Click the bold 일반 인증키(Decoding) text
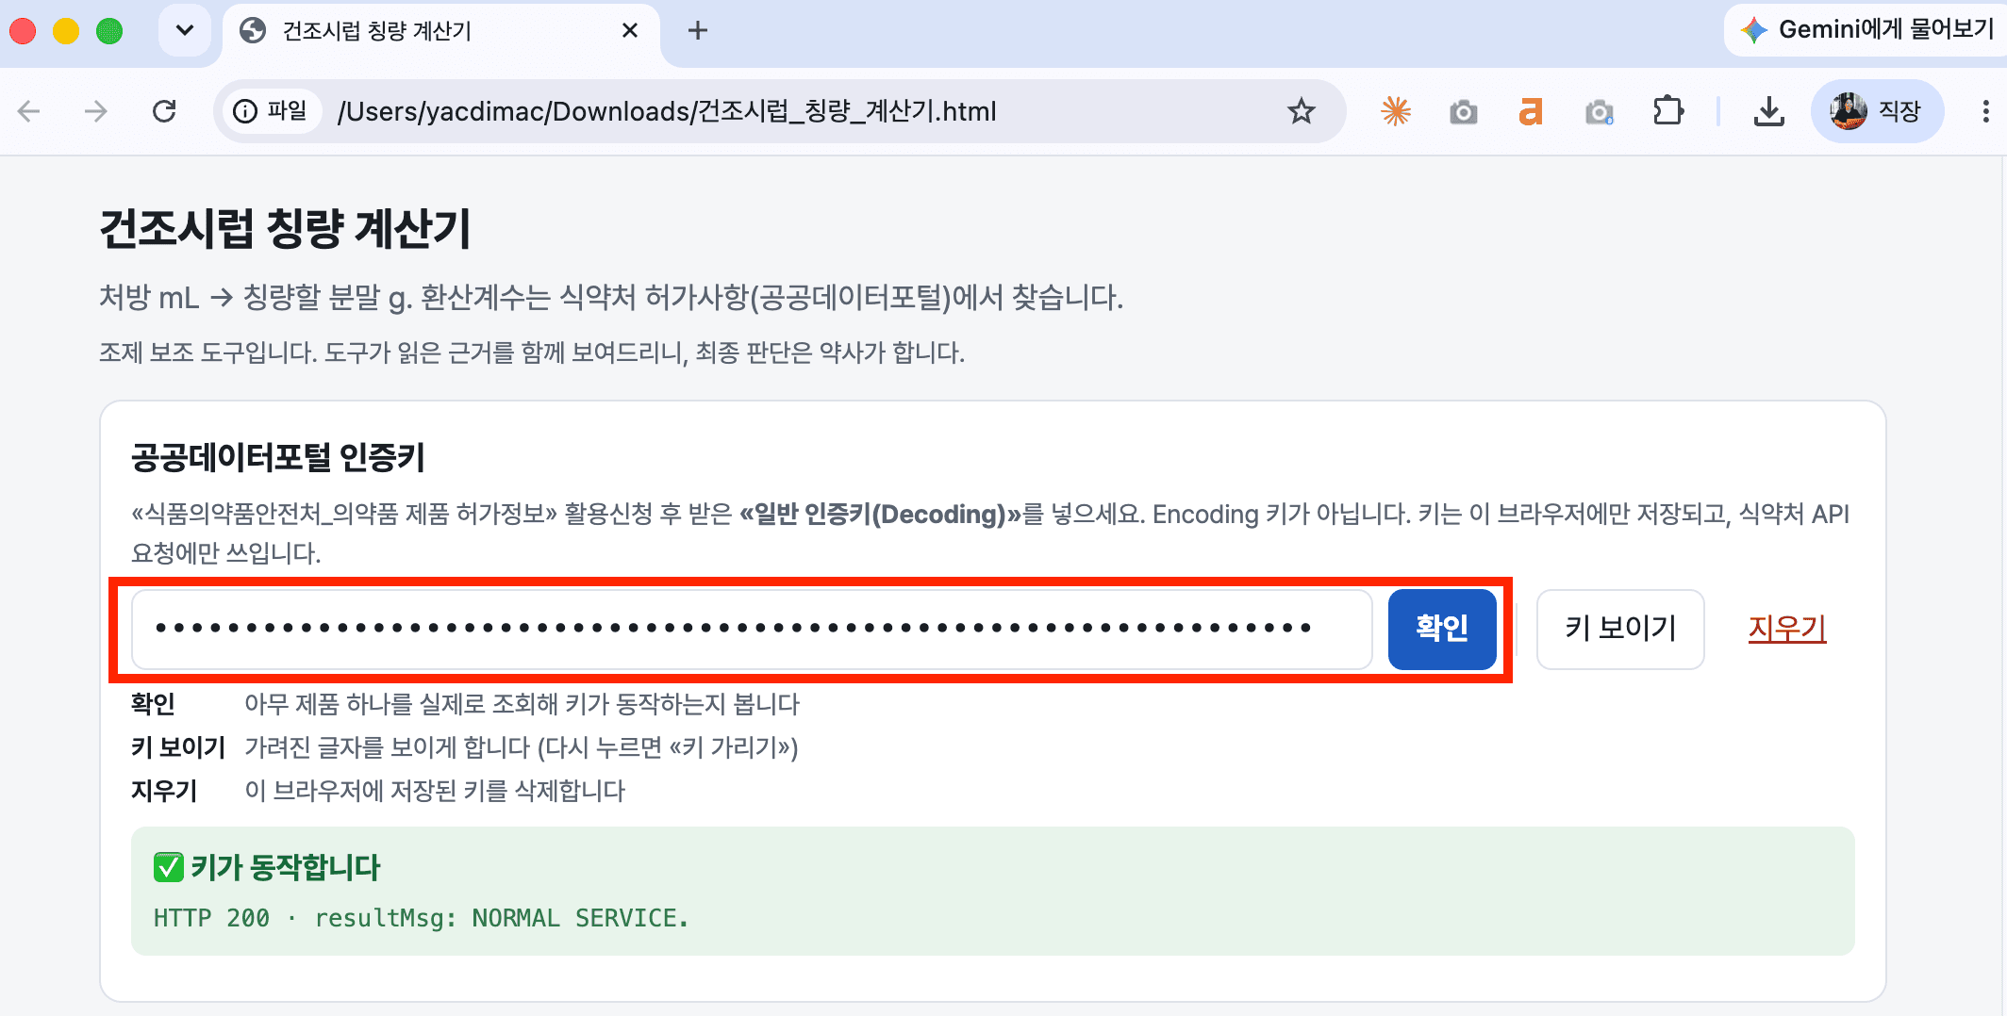The height and width of the screenshot is (1016, 2007). pos(881,515)
